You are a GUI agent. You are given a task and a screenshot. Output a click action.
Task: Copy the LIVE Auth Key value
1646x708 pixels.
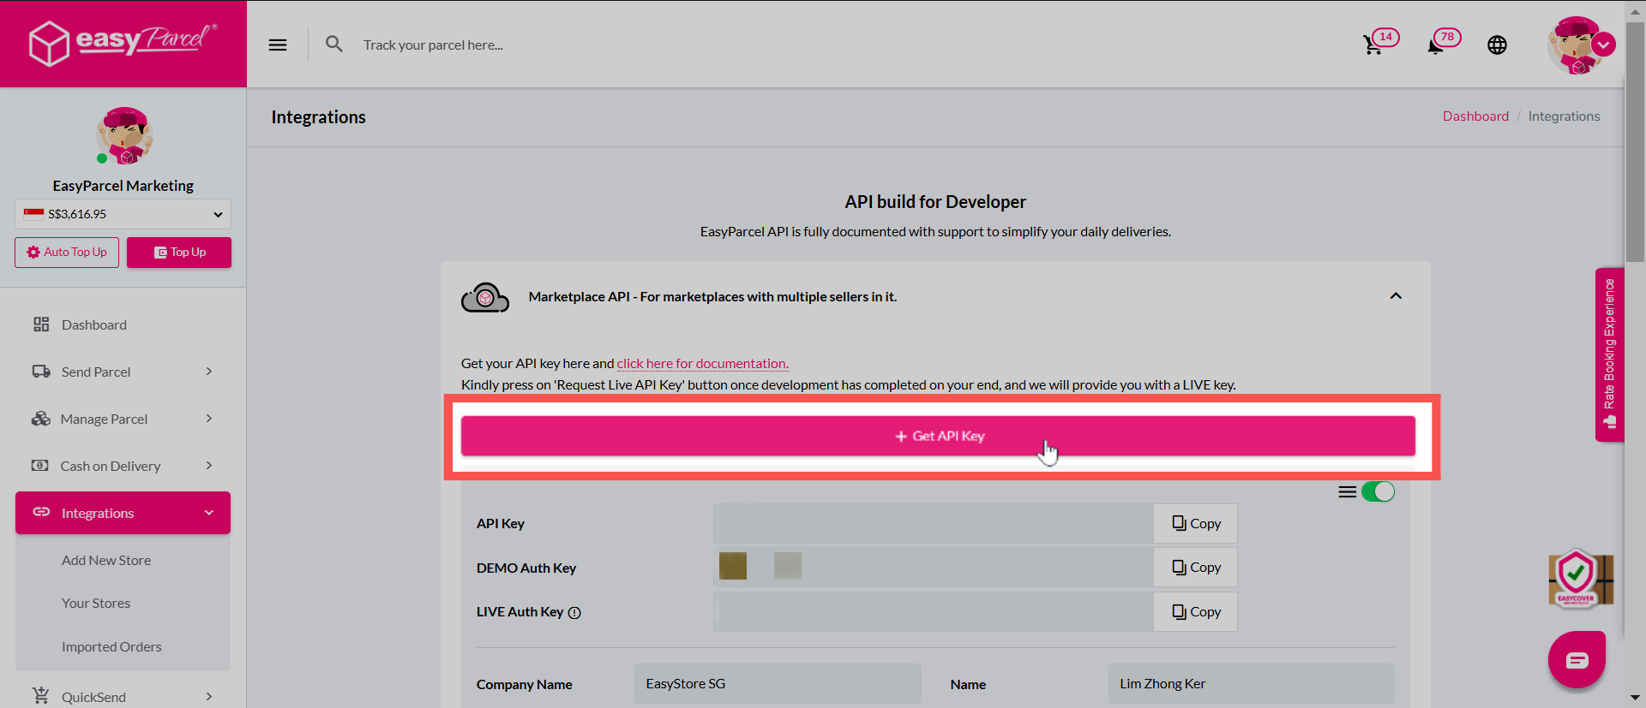pos(1196,612)
